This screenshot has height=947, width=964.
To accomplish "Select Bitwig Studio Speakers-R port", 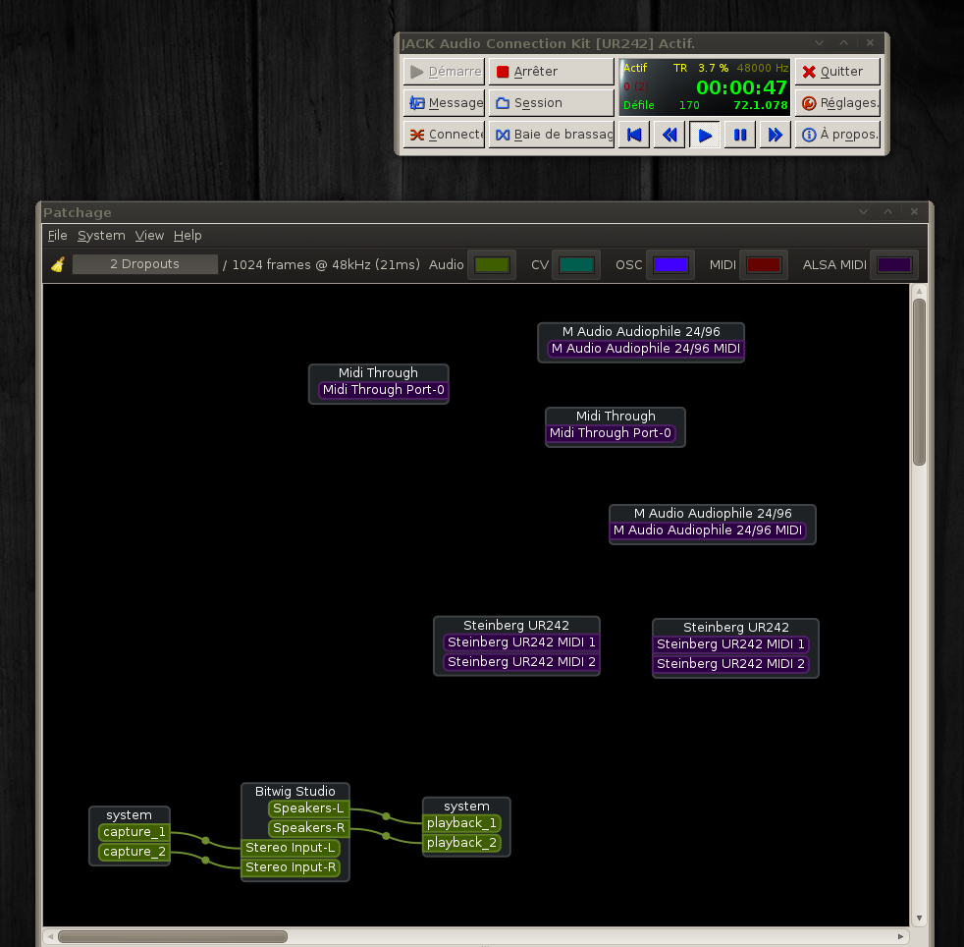I will coord(308,828).
